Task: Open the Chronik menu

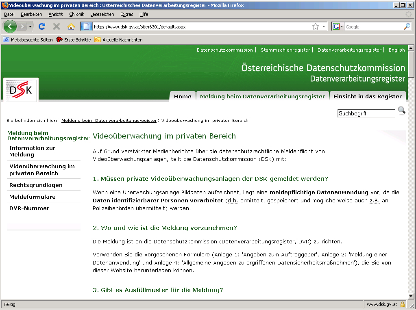Action: [x=77, y=14]
